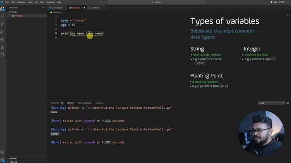Image resolution: width=291 pixels, height=163 pixels.
Task: Click the number 56 on line 3
Action: (x=73, y=25)
